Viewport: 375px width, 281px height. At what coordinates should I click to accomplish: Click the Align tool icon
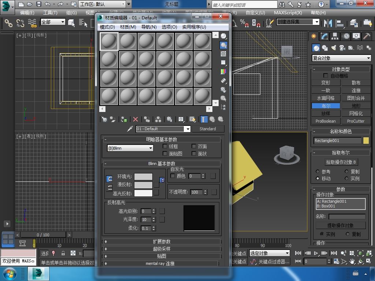[340, 23]
